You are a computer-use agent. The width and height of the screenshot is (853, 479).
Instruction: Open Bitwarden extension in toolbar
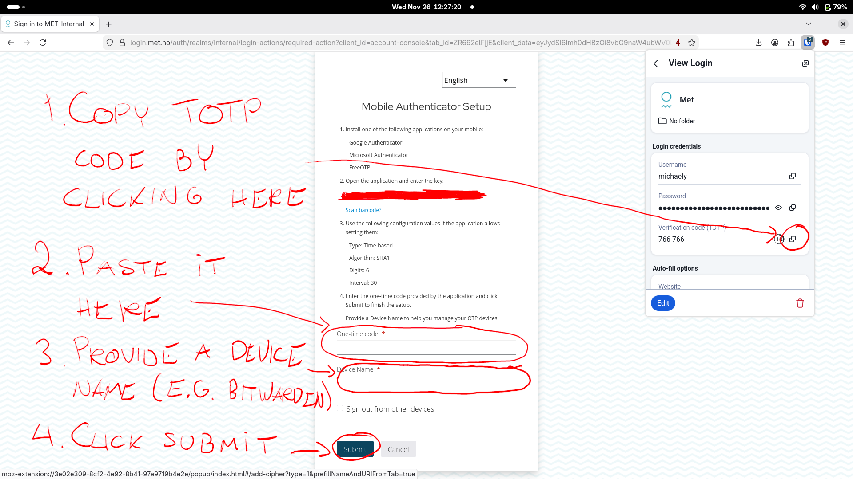(x=807, y=43)
